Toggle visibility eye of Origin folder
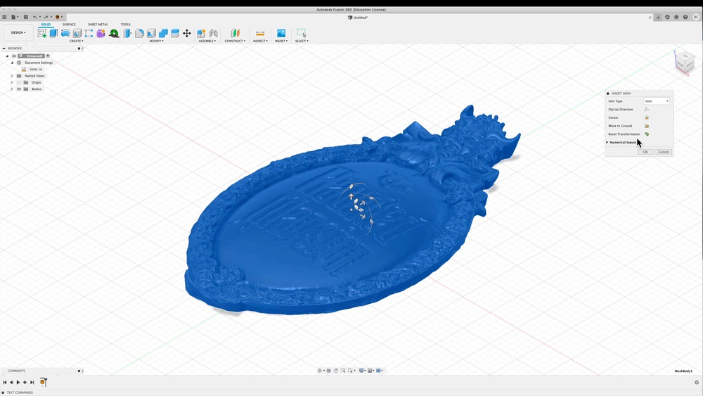This screenshot has width=703, height=396. point(19,82)
